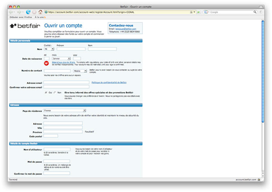Click the Google search box

pyautogui.click(x=231, y=12)
